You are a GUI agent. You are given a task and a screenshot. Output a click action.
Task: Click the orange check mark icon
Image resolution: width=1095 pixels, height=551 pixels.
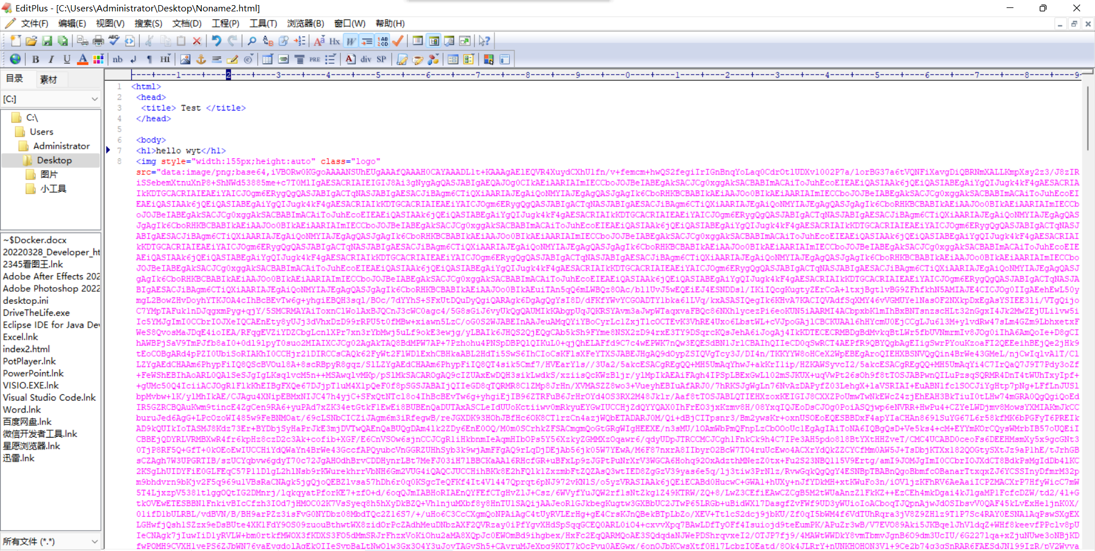point(398,41)
